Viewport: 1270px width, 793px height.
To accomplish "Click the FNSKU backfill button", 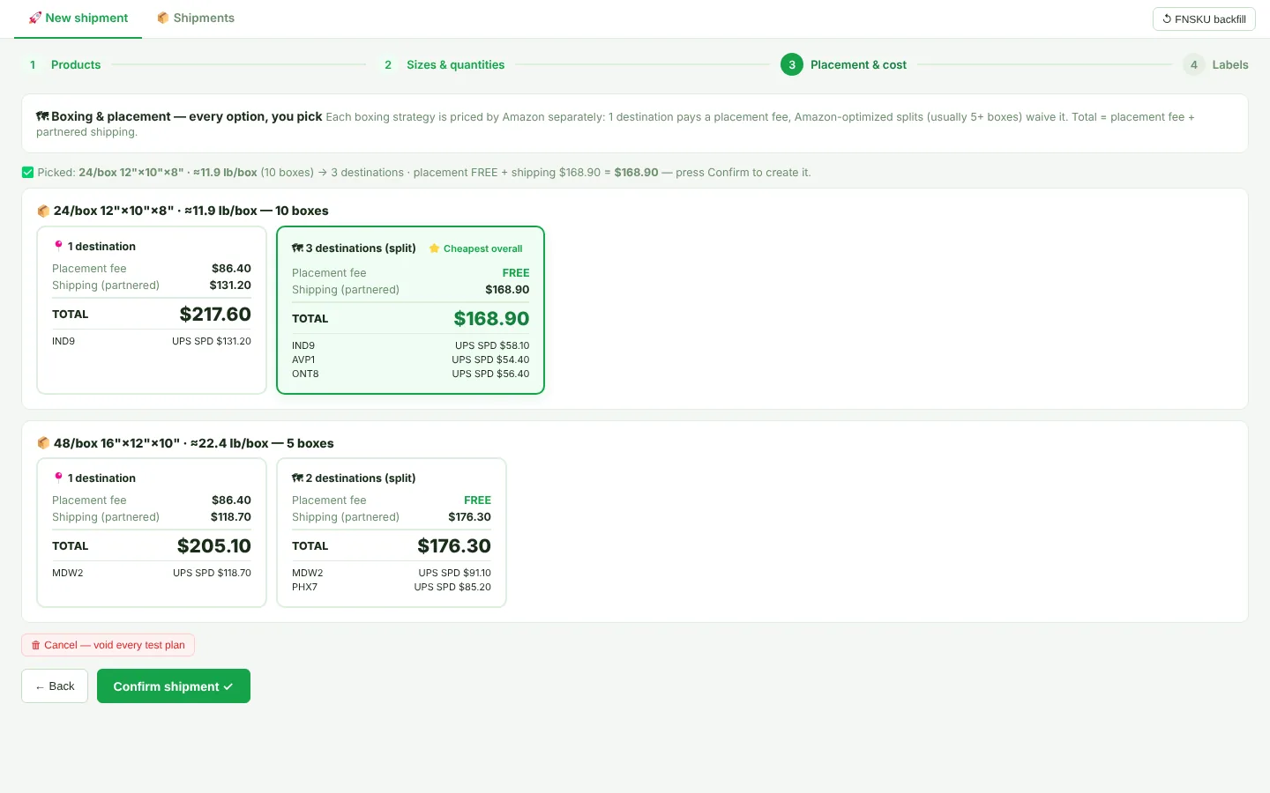I will click(1204, 19).
